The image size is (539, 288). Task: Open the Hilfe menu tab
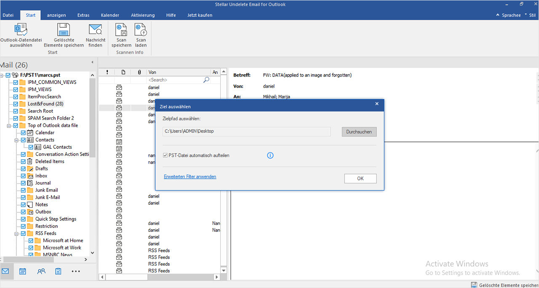[171, 15]
